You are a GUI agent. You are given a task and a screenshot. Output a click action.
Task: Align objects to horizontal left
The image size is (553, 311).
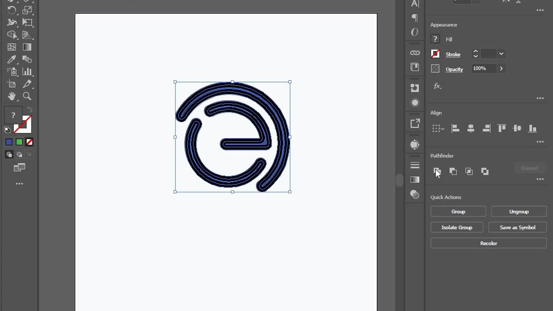tap(455, 128)
